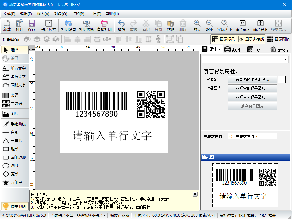Click 选择常用背景图片... button
The width and height of the screenshot is (292, 220).
point(252,88)
